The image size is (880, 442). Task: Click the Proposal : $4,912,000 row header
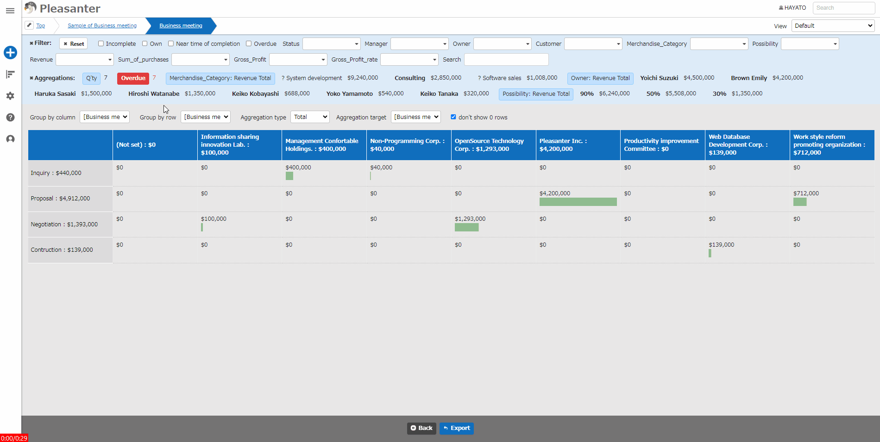point(70,199)
